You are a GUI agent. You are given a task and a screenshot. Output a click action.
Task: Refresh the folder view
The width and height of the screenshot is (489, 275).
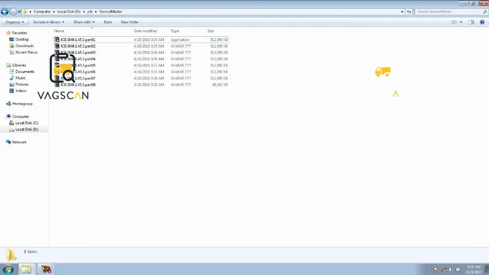click(409, 12)
